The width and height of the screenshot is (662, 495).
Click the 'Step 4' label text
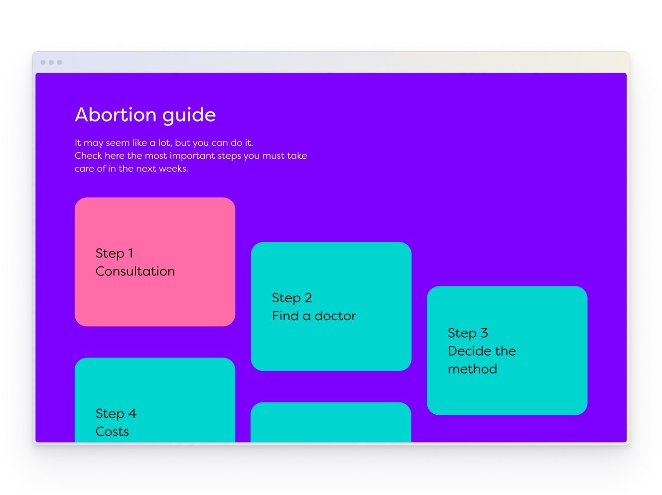116,414
